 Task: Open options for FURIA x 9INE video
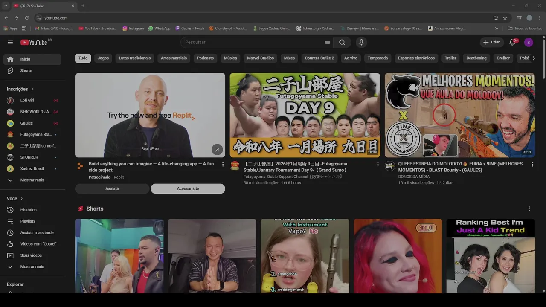click(532, 164)
